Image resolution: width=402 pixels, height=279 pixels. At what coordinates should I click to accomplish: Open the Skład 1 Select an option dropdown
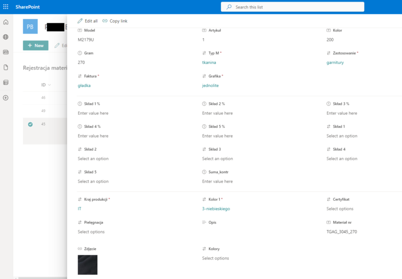coord(342,136)
